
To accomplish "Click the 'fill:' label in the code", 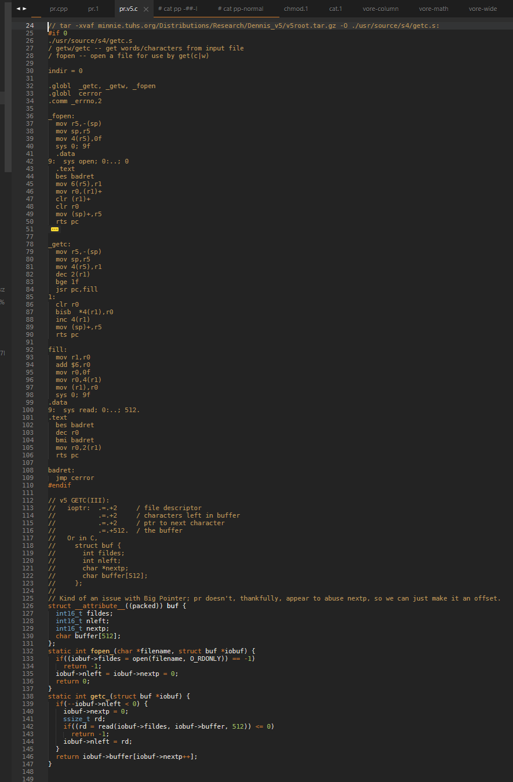I will point(57,350).
